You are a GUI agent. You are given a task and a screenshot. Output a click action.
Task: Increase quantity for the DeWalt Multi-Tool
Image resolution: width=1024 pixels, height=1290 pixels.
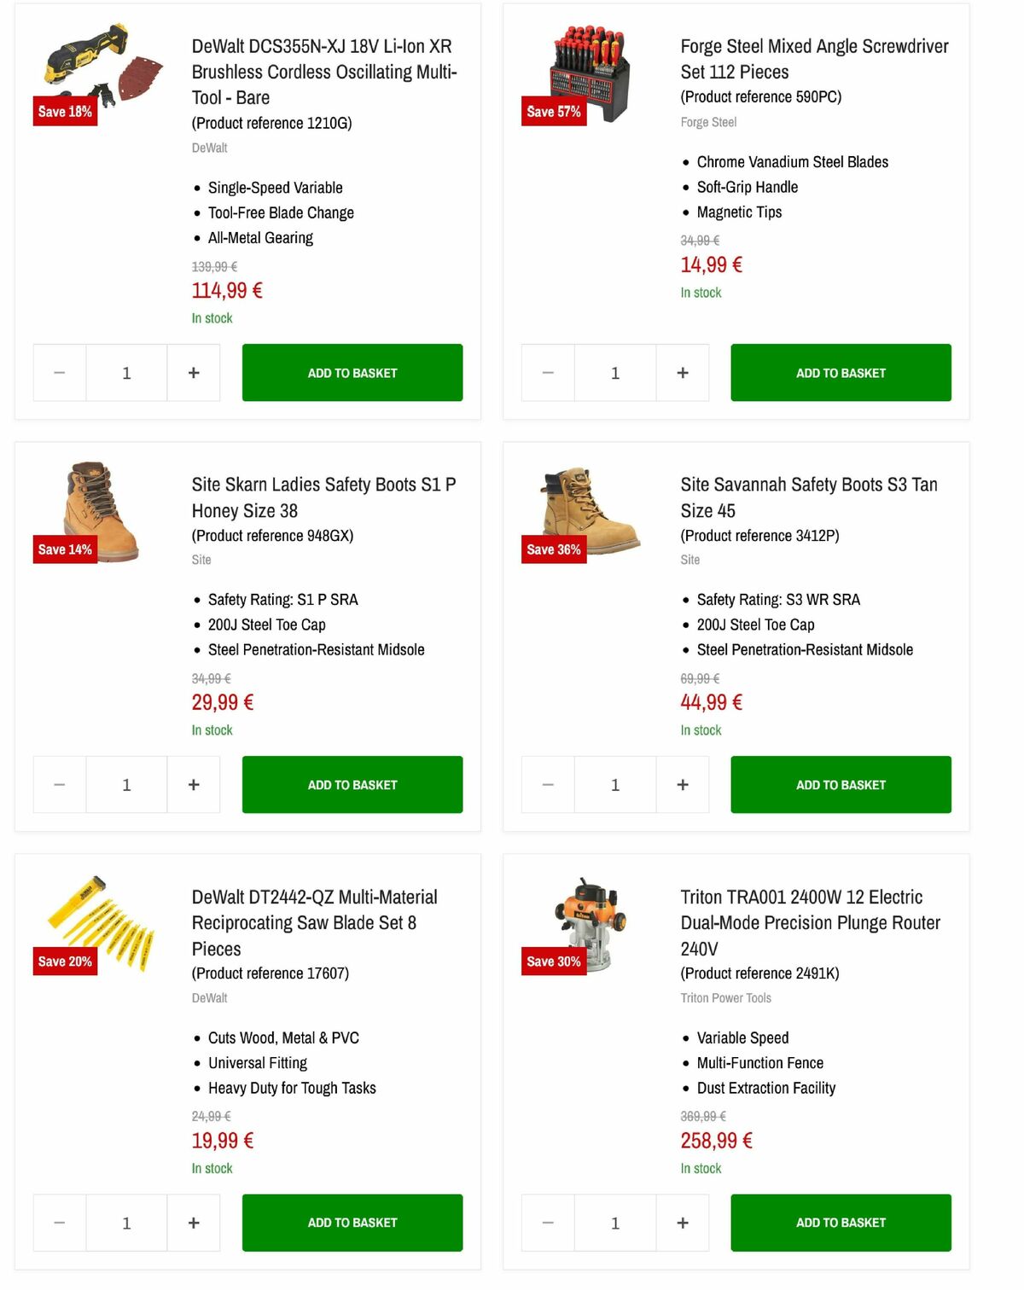point(193,373)
